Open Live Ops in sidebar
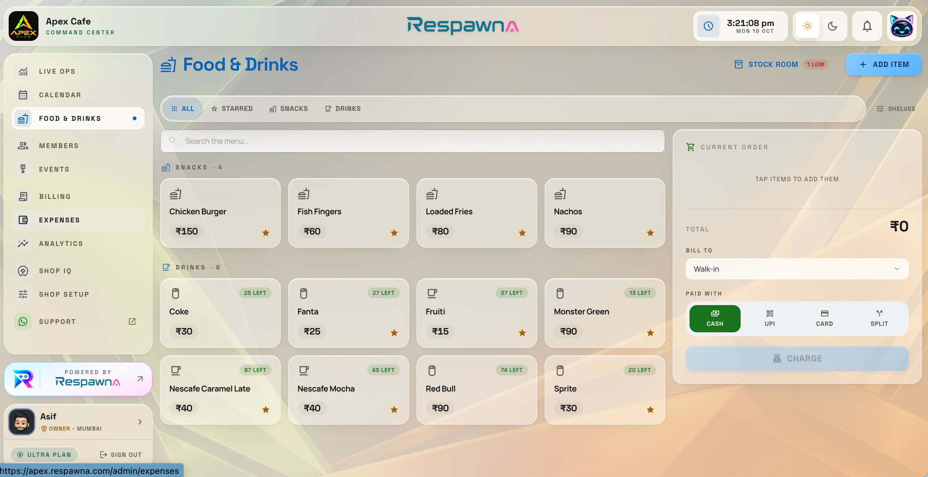This screenshot has height=477, width=928. (78, 71)
